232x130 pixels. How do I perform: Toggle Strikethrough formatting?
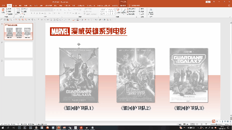coord(42,13)
